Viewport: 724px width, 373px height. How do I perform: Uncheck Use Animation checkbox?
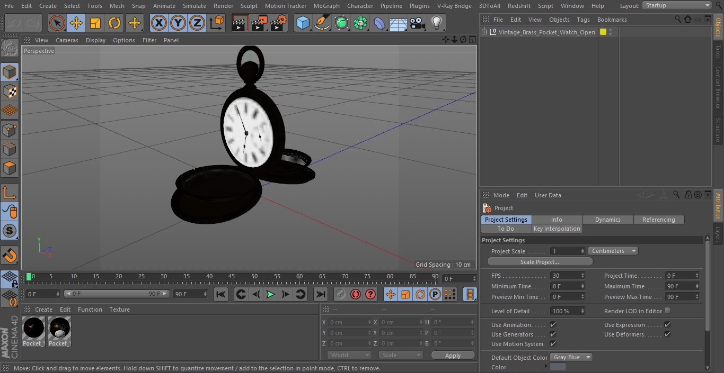click(x=553, y=324)
